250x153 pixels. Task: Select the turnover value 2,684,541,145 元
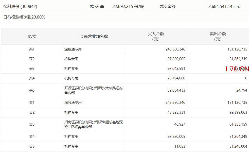[x=224, y=7]
